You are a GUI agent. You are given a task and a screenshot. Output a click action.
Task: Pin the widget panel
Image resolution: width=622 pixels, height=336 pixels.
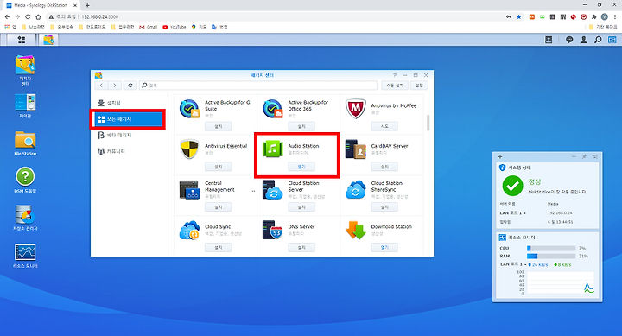pos(584,156)
